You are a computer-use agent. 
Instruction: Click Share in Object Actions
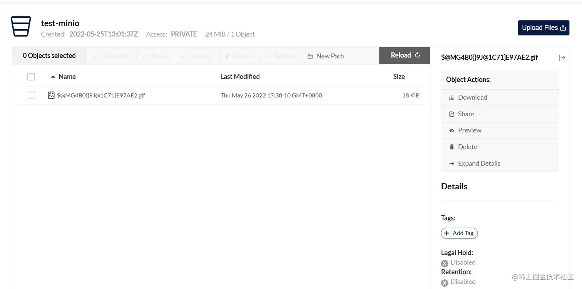click(x=500, y=114)
